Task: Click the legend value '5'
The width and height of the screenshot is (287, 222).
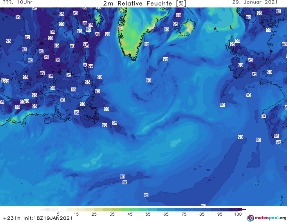Action: click(58, 214)
